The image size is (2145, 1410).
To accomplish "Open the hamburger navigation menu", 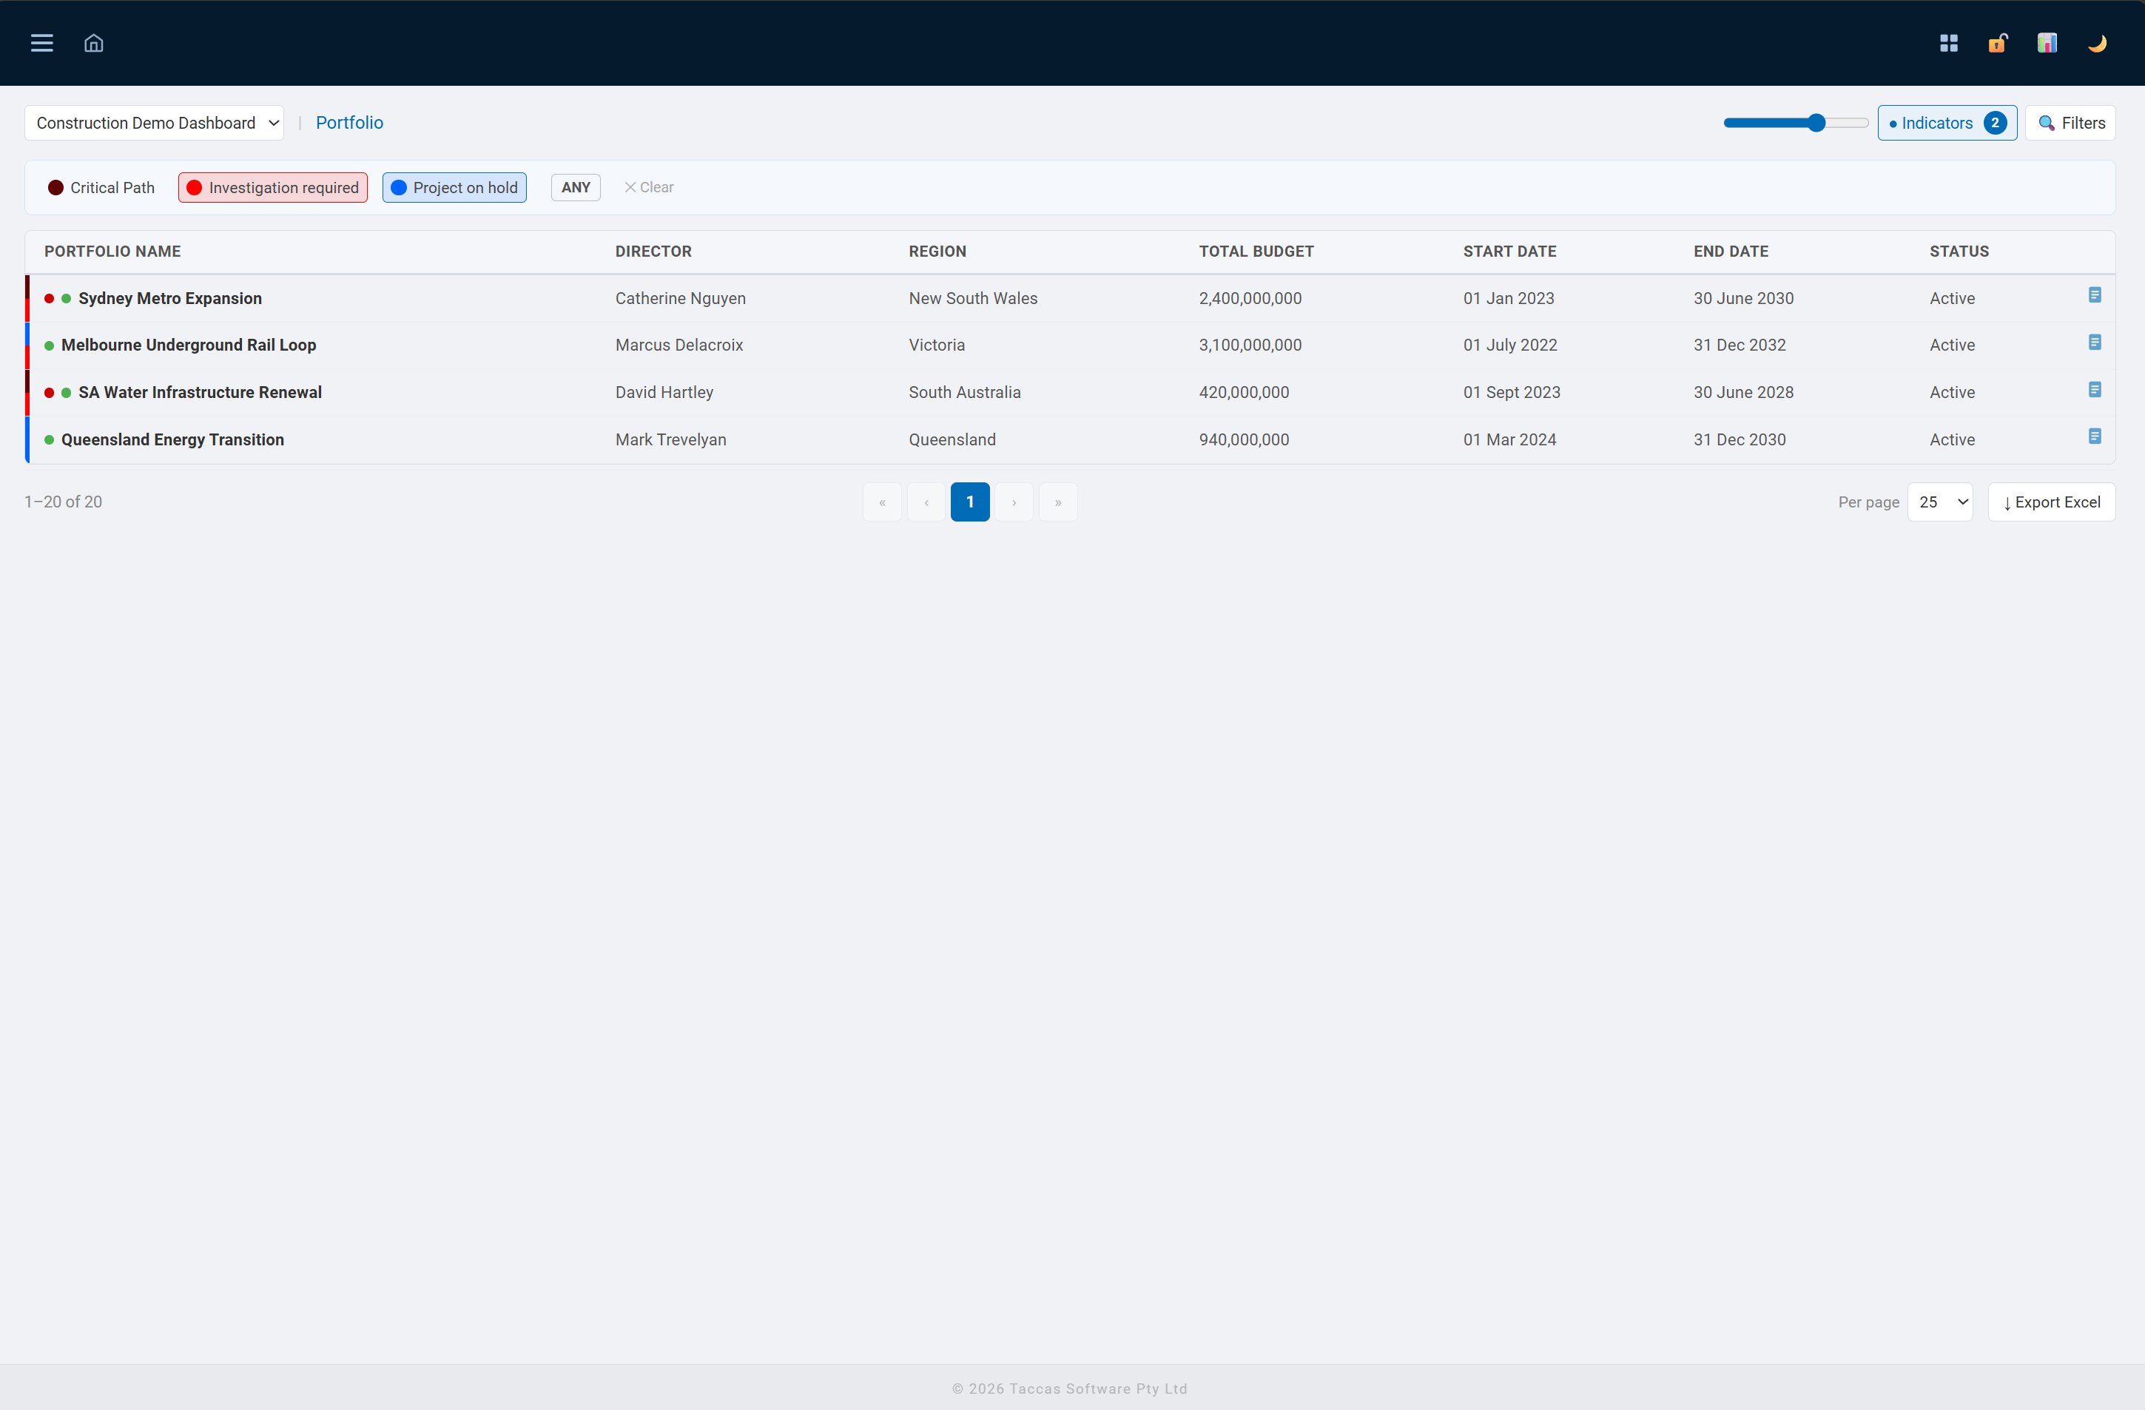I will (x=41, y=43).
